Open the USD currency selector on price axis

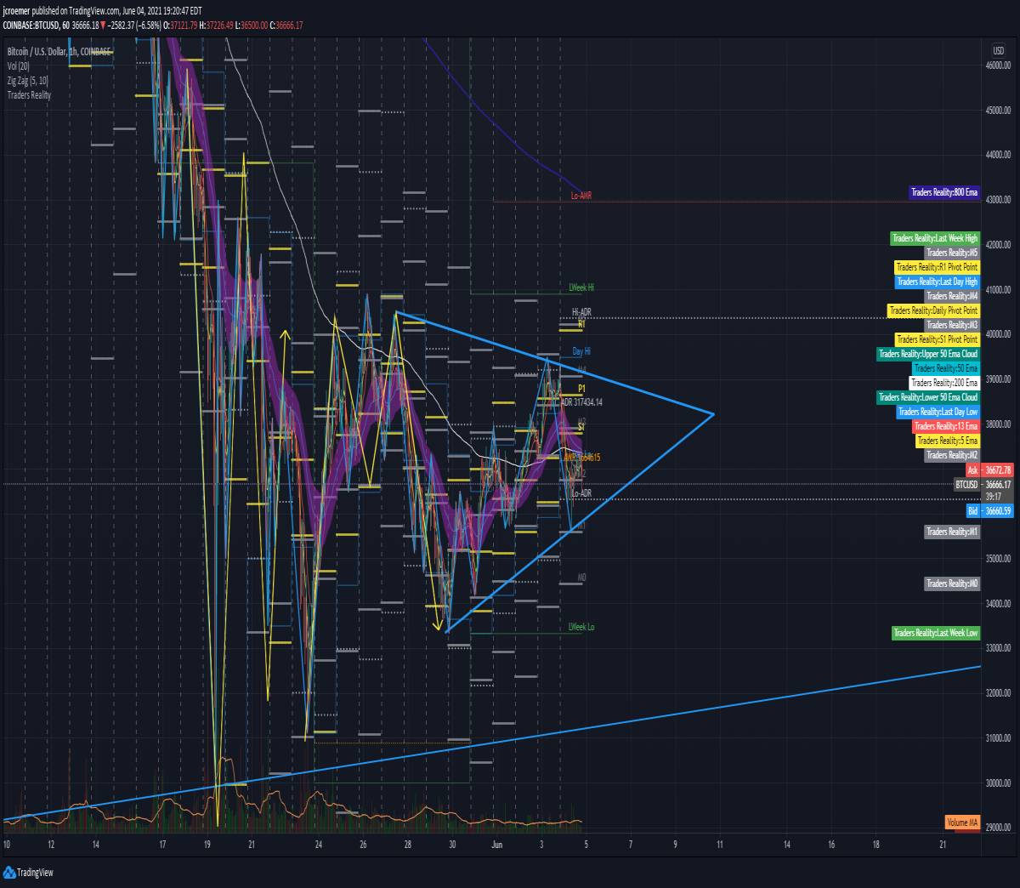point(999,51)
